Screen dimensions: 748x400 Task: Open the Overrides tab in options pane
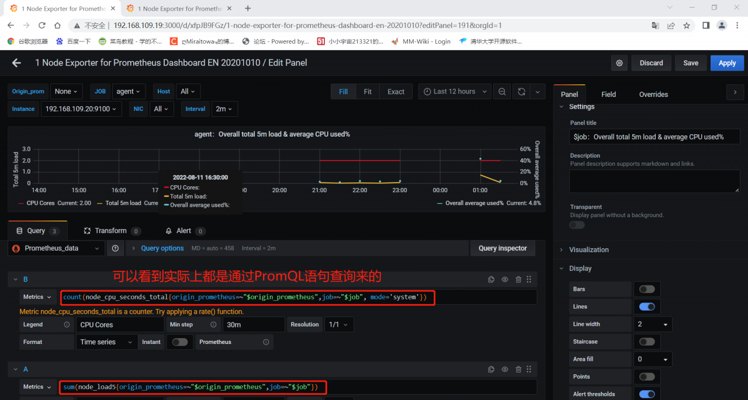(653, 95)
